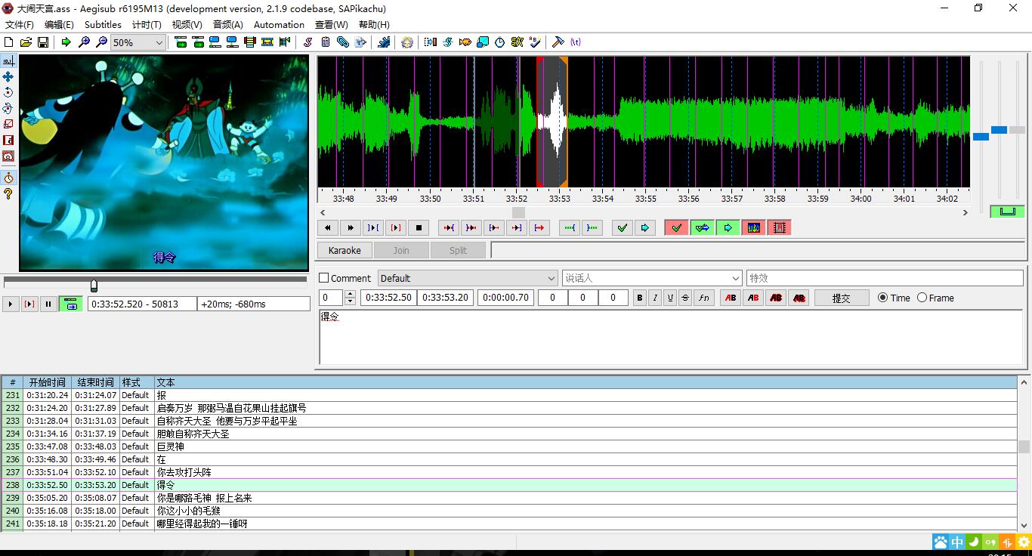Select the Time radio button
The image size is (1032, 556).
882,298
